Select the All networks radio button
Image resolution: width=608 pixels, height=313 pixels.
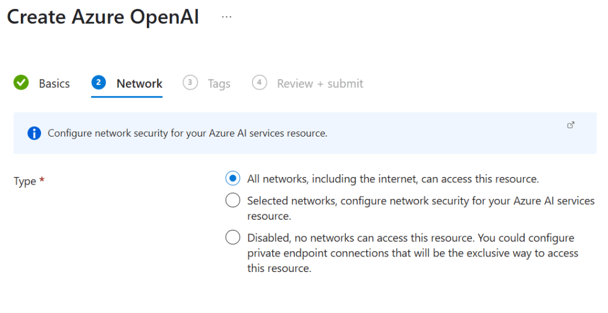[233, 178]
